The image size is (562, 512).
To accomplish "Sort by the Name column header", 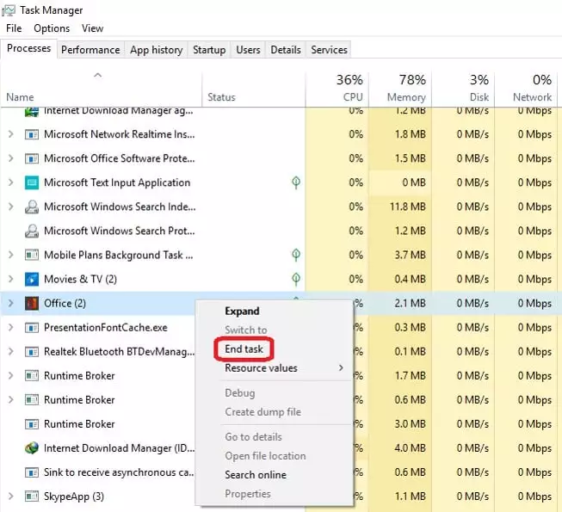I will tap(101, 89).
